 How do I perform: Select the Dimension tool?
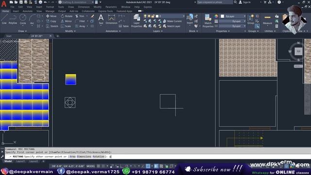(111, 19)
